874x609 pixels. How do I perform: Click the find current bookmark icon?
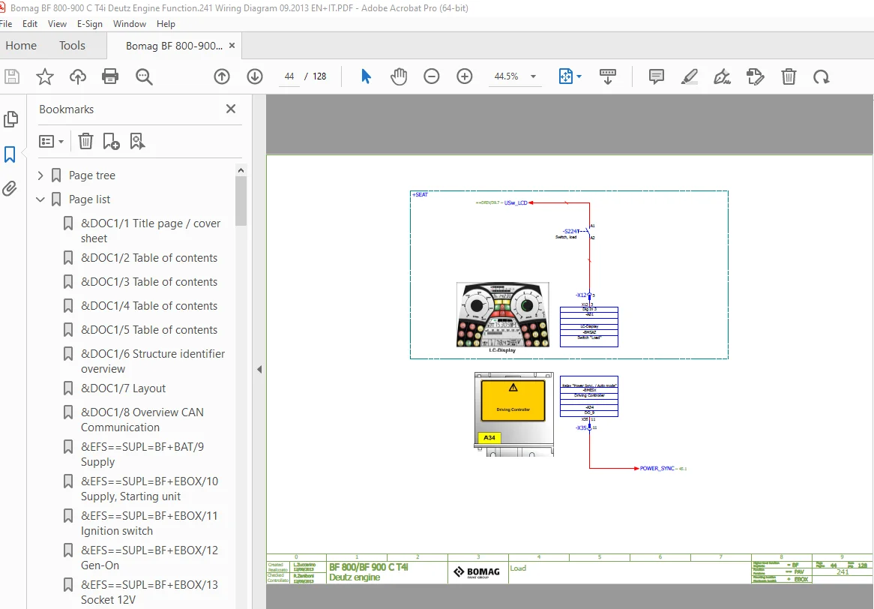(137, 141)
